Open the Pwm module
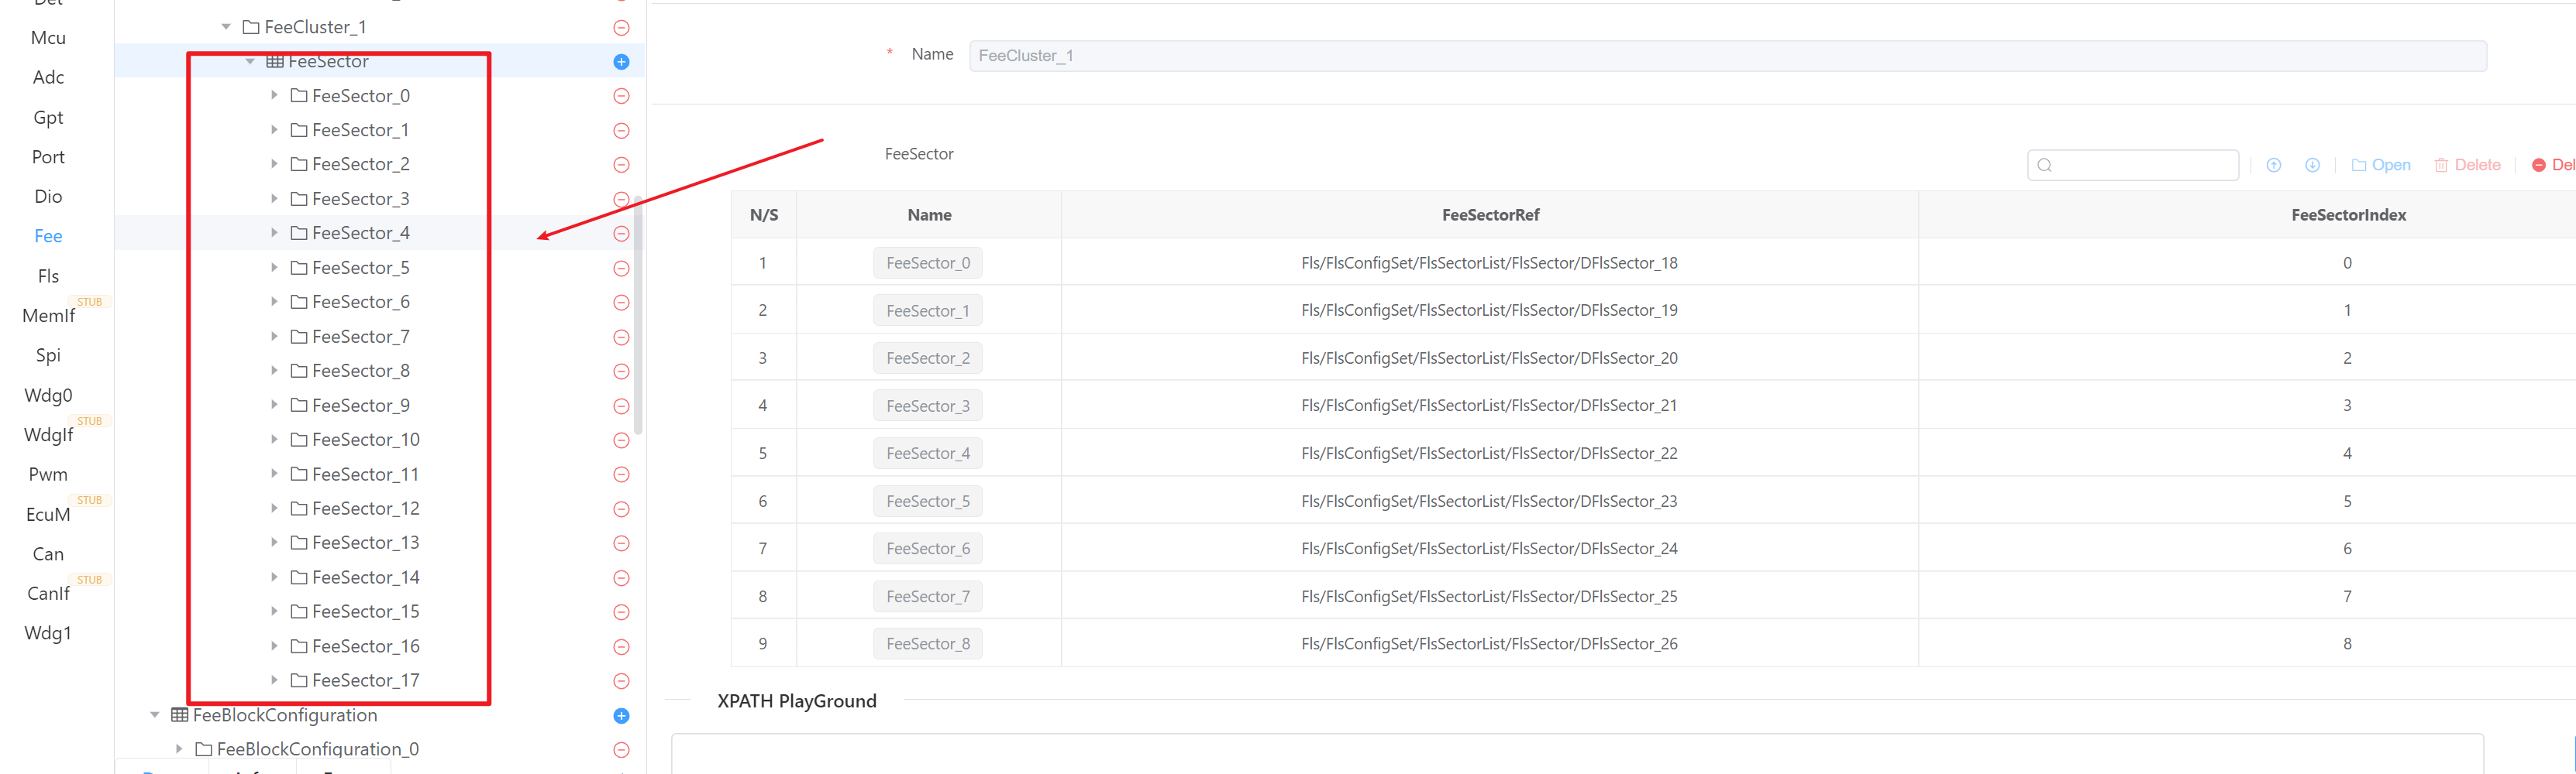2576x774 pixels. [48, 475]
